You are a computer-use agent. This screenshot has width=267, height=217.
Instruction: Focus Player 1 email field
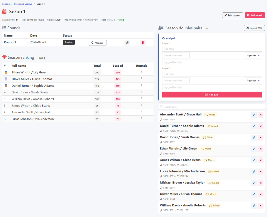(212, 62)
